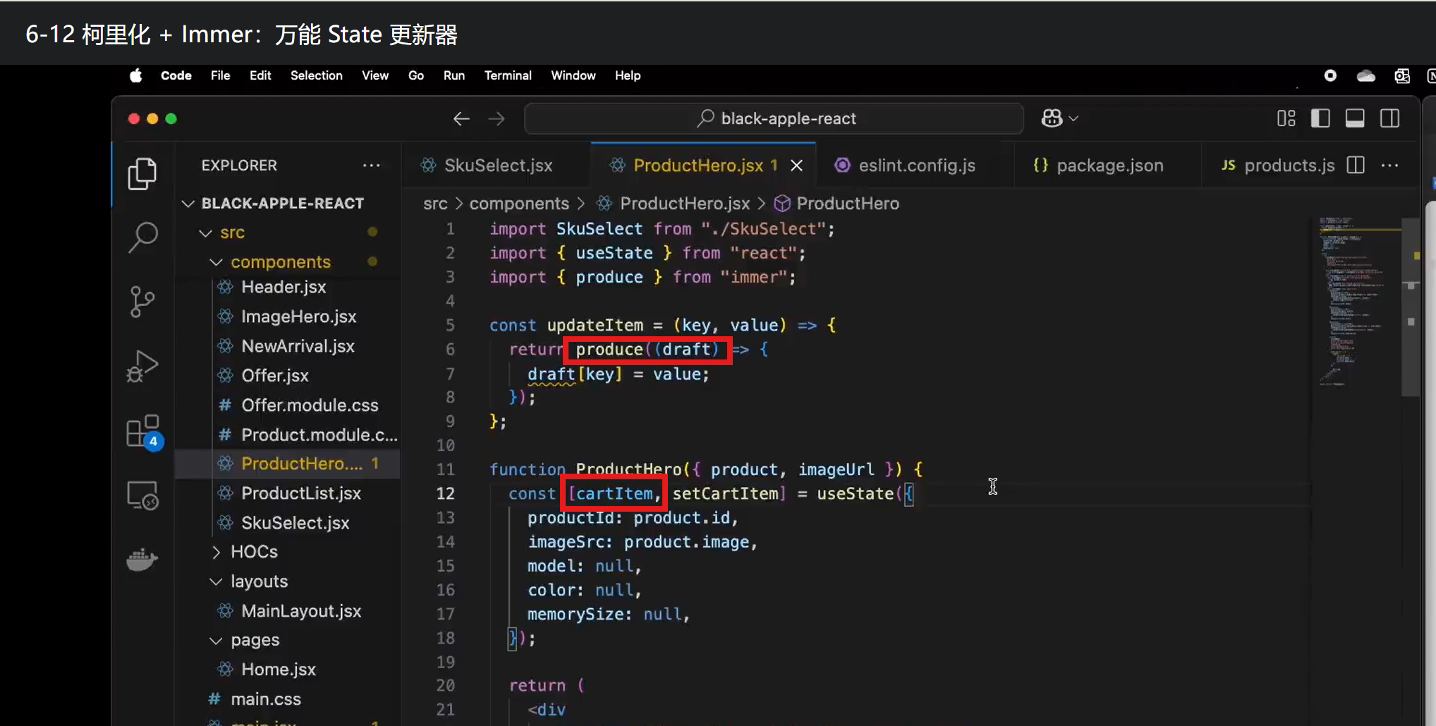Image resolution: width=1436 pixels, height=726 pixels.
Task: Toggle the bottom panel
Action: coord(1355,118)
